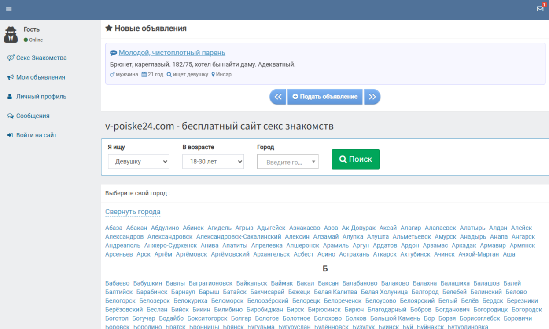Screen dimensions: 549x329
Task: Open the "Город" city combo box
Action: pyautogui.click(x=287, y=162)
